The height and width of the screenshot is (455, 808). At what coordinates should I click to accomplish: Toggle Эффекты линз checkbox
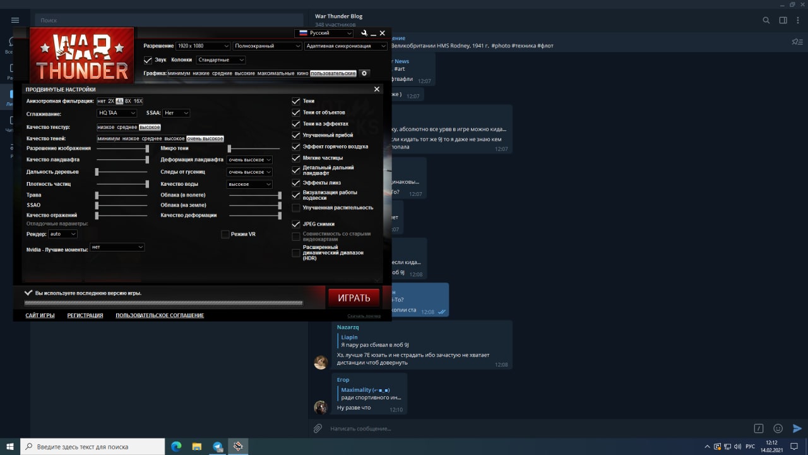(296, 183)
